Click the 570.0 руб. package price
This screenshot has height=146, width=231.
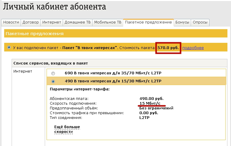pos(168,48)
